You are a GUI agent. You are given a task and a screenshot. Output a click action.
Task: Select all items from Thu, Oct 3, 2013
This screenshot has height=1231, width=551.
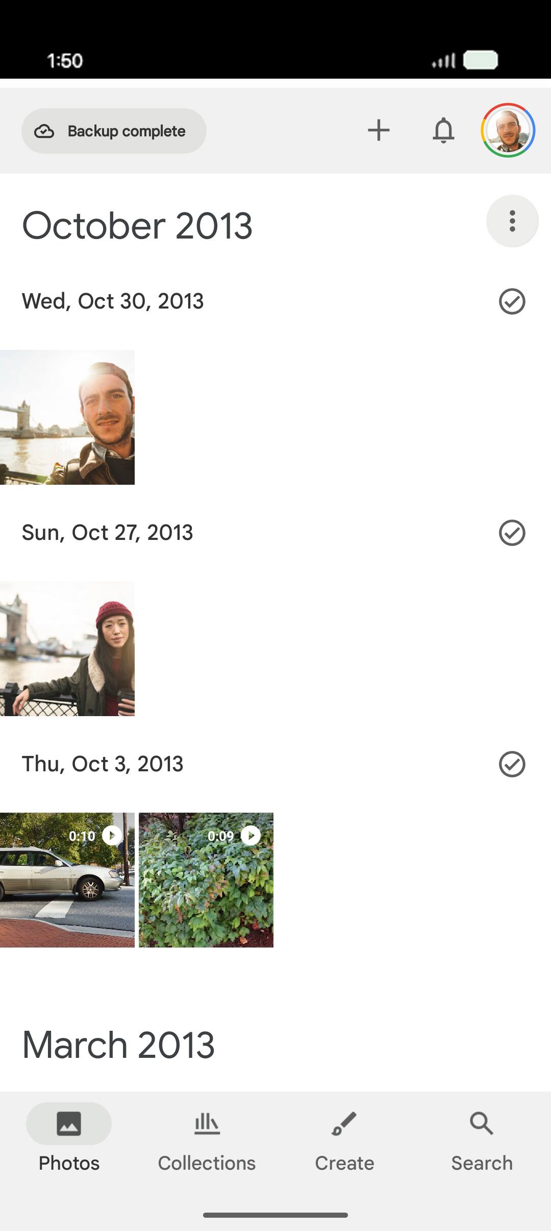point(512,764)
